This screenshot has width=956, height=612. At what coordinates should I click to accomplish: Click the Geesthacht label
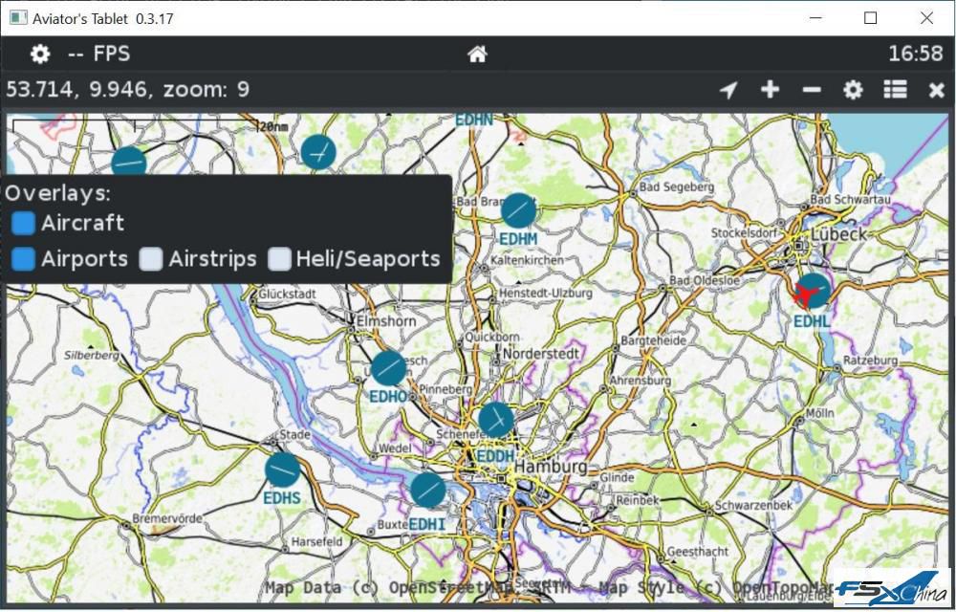pyautogui.click(x=698, y=552)
